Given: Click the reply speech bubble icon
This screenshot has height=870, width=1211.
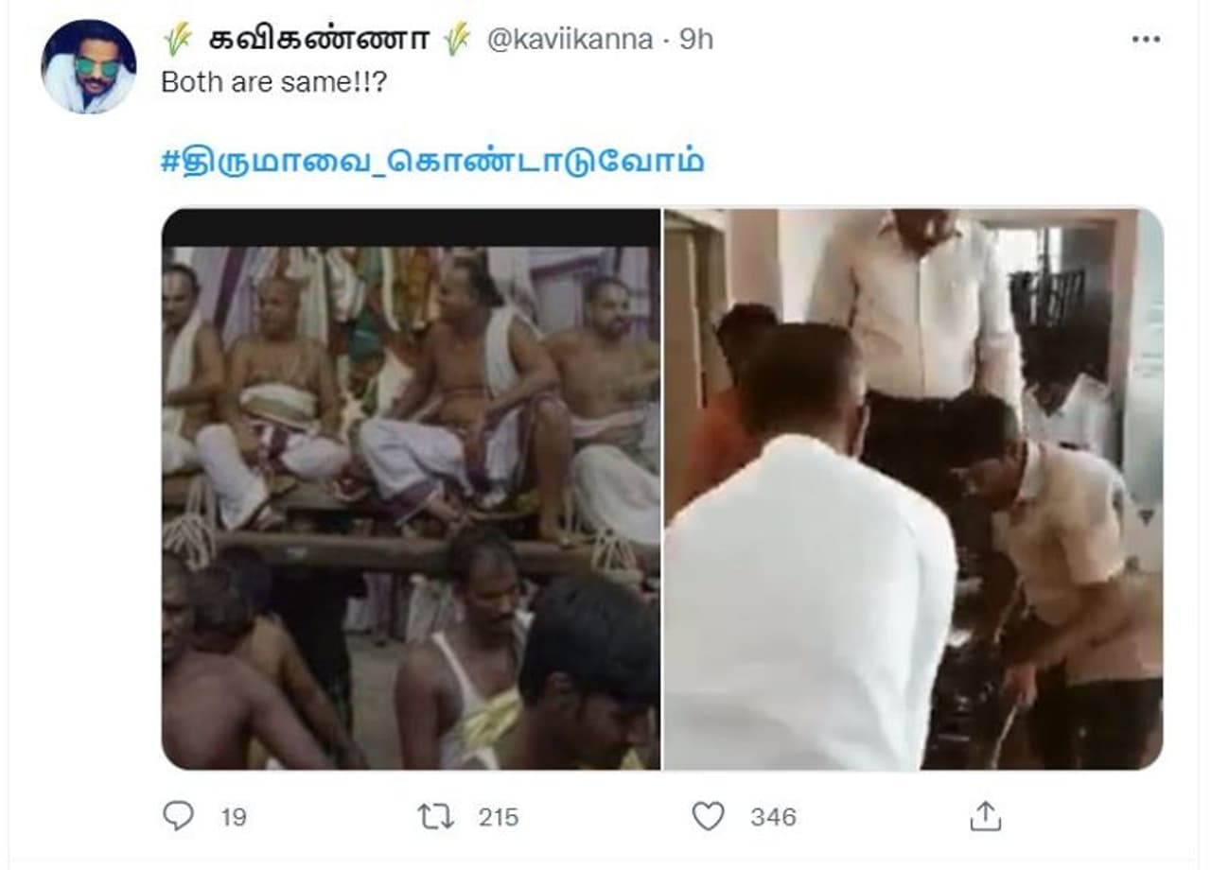Looking at the screenshot, I should (177, 816).
